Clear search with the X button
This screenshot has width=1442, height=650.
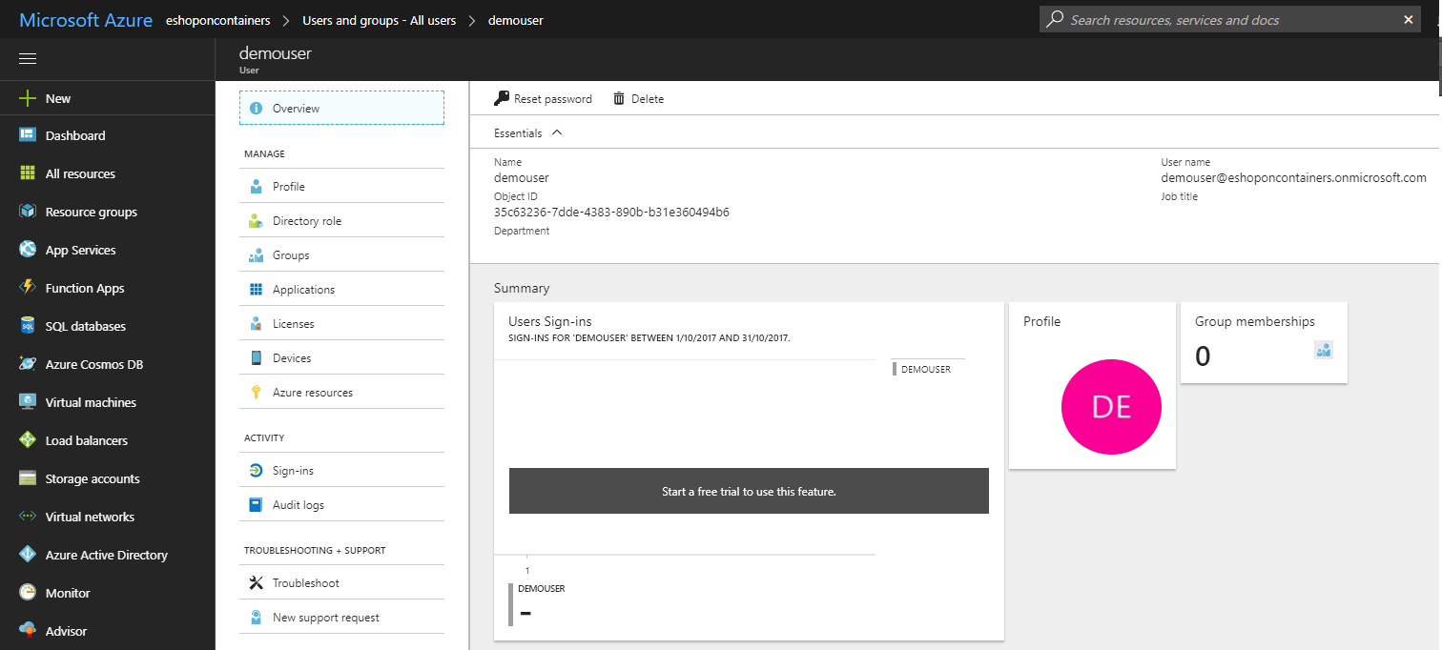point(1409,19)
